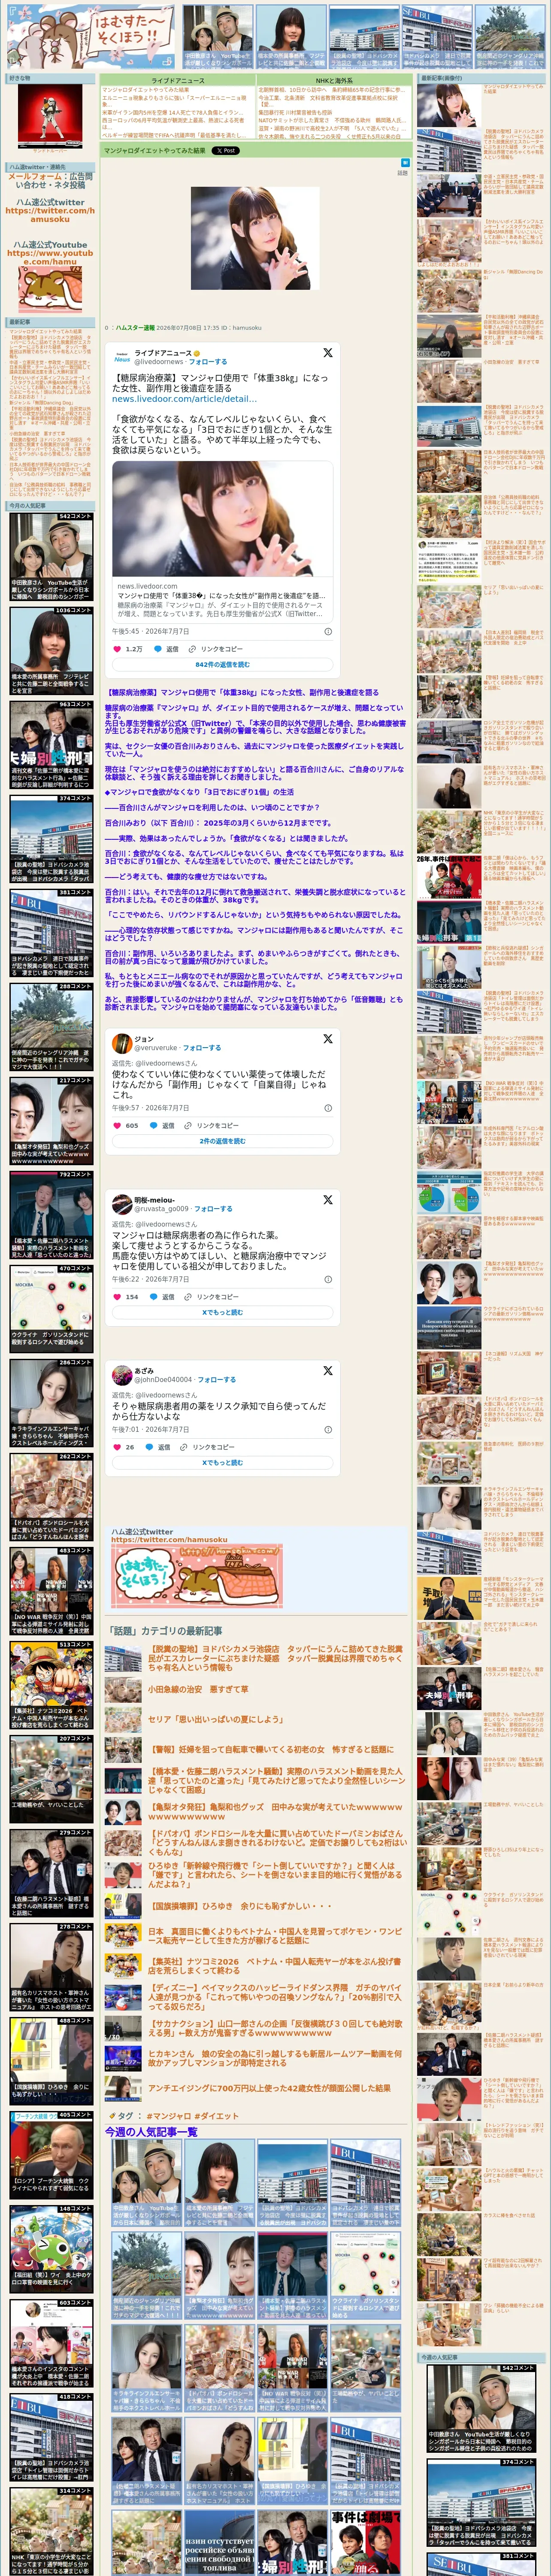551x2576 pixels.
Task: Click the red figure image under 好きな物
Action: 50,116
